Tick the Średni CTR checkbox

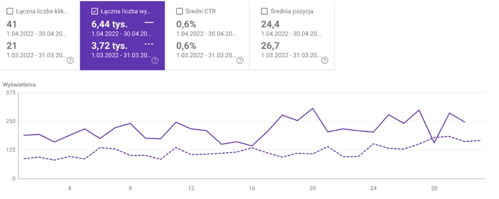pyautogui.click(x=180, y=11)
